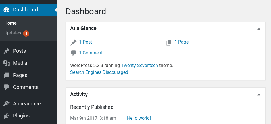Click the Posts pushpin icon in sidebar
Viewport: 271px width, 124px height.
click(x=6, y=51)
